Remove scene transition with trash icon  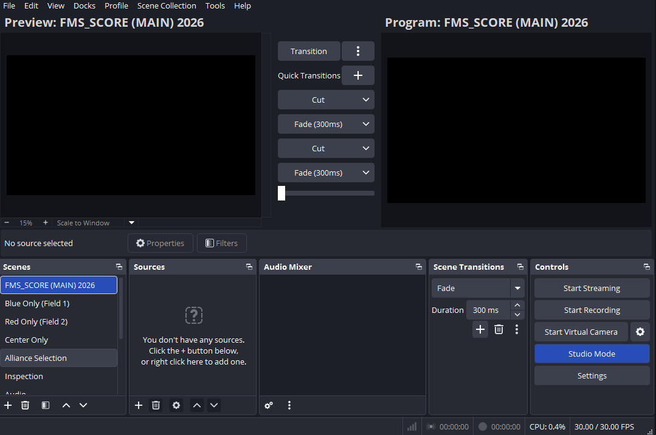click(x=499, y=329)
